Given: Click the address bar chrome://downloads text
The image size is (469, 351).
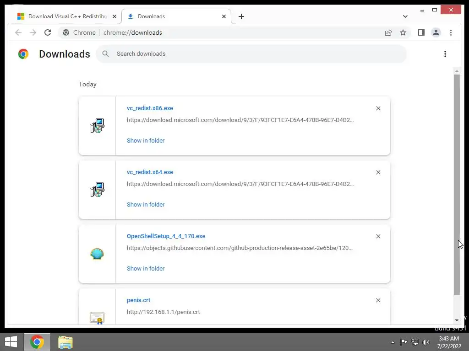Looking at the screenshot, I should pyautogui.click(x=133, y=32).
